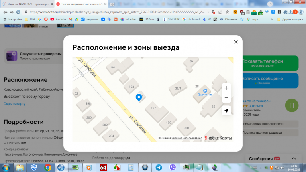Screen dimensions: 306x172
Task: Open Настройки bookmark
Action: (x=12, y=19)
